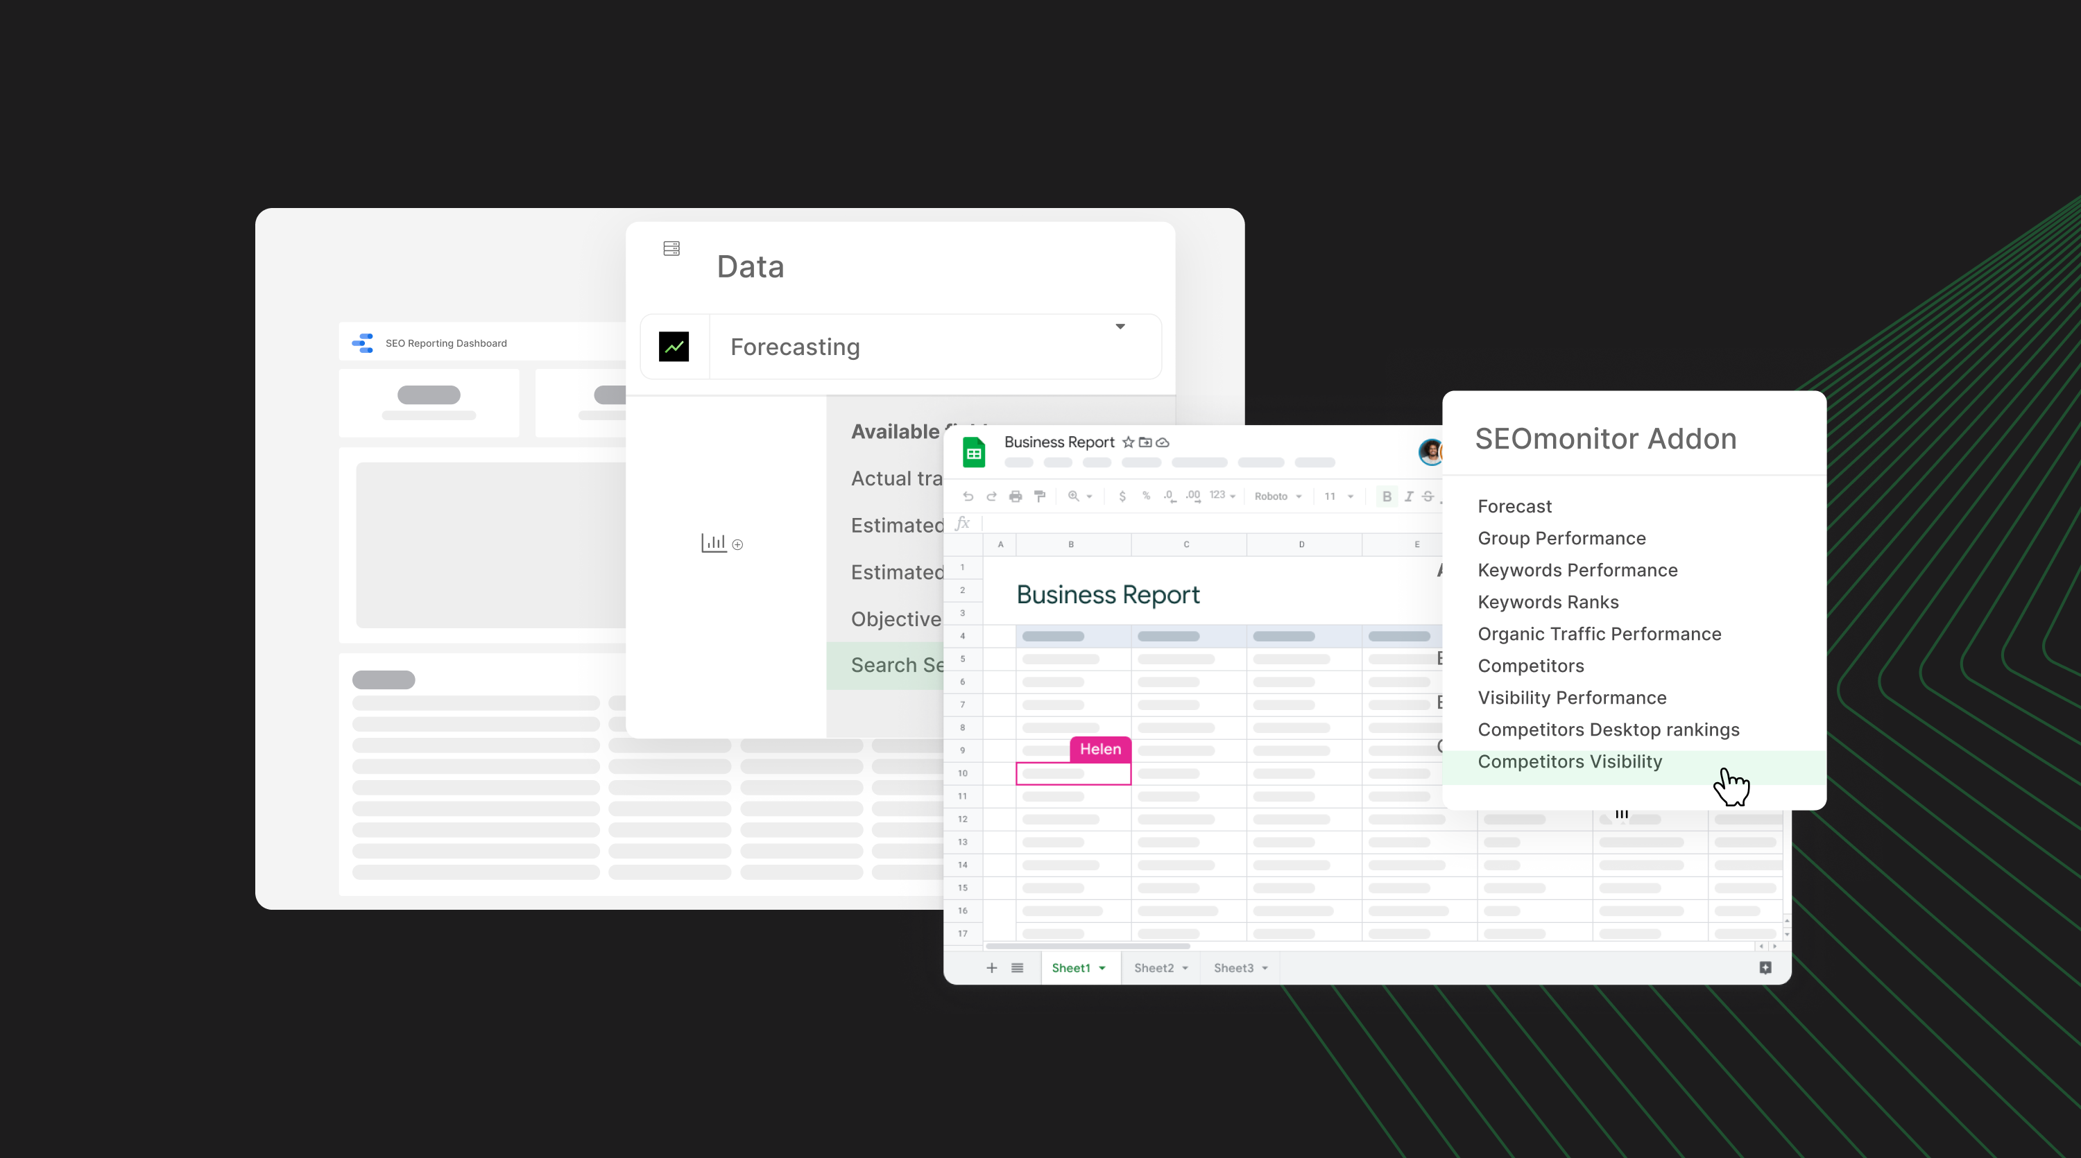Select Keywords Performance option

click(1577, 569)
